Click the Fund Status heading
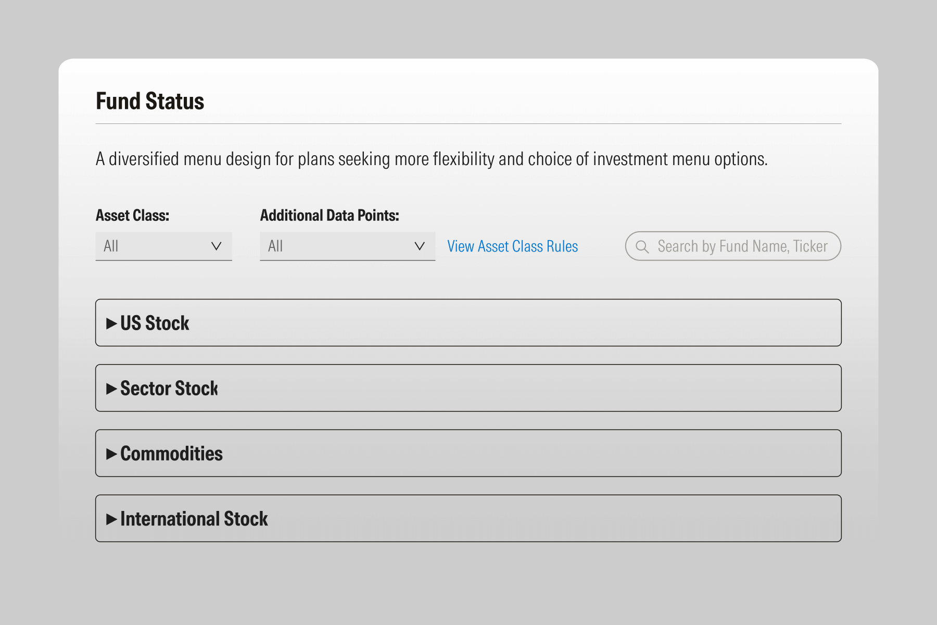937x625 pixels. [x=150, y=101]
